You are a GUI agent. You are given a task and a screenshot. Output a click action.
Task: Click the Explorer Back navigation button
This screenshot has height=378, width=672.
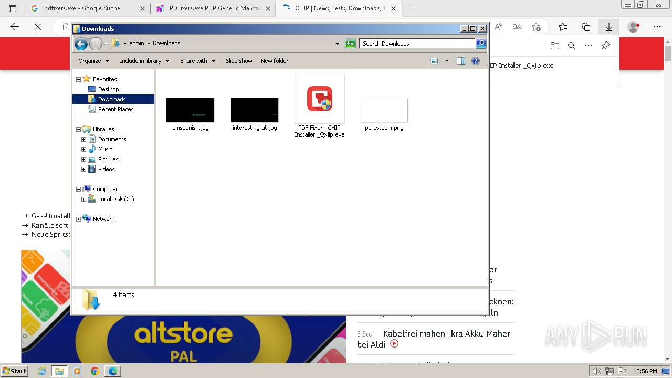[81, 44]
